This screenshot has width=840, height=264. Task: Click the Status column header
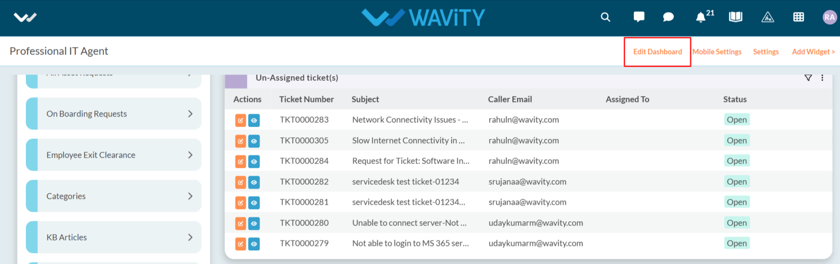pos(735,99)
